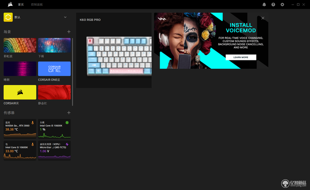Open the Intel Core i5 package temperature card
310x190 pixels.
point(20,151)
